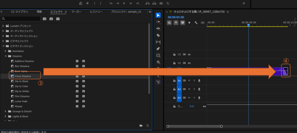Image resolution: width=297 pixels, height=133 pixels.
Task: Select the Selection tool arrow
Action: (158, 15)
